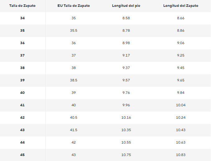Select foot length value 10.55

[x=126, y=142]
